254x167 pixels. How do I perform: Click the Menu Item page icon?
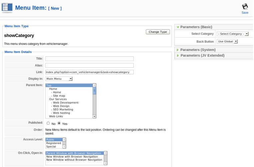tap(7, 8)
